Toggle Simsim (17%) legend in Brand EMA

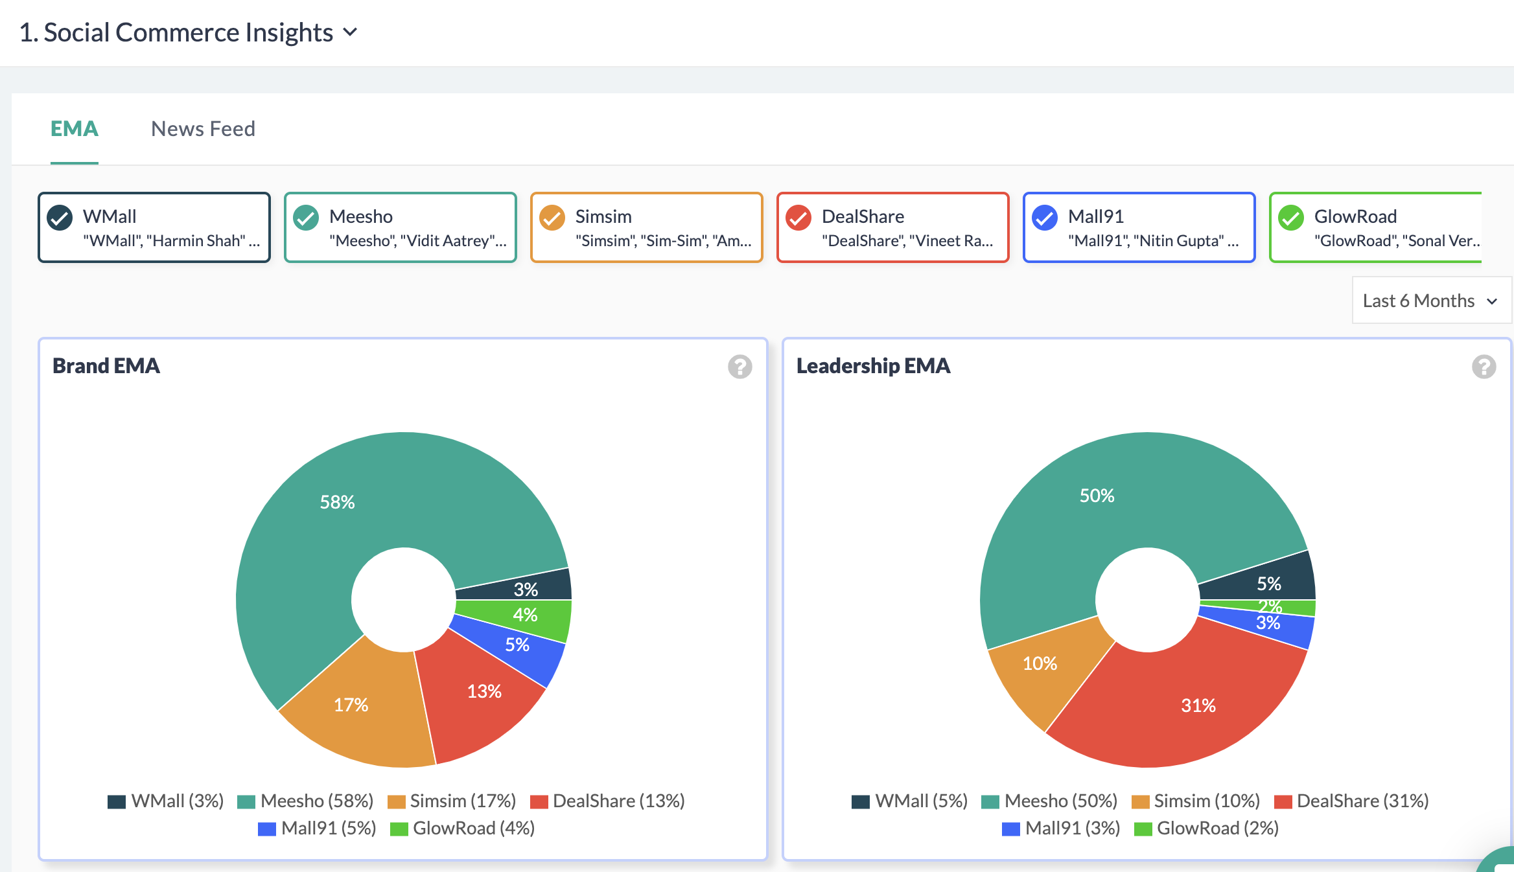(x=451, y=801)
